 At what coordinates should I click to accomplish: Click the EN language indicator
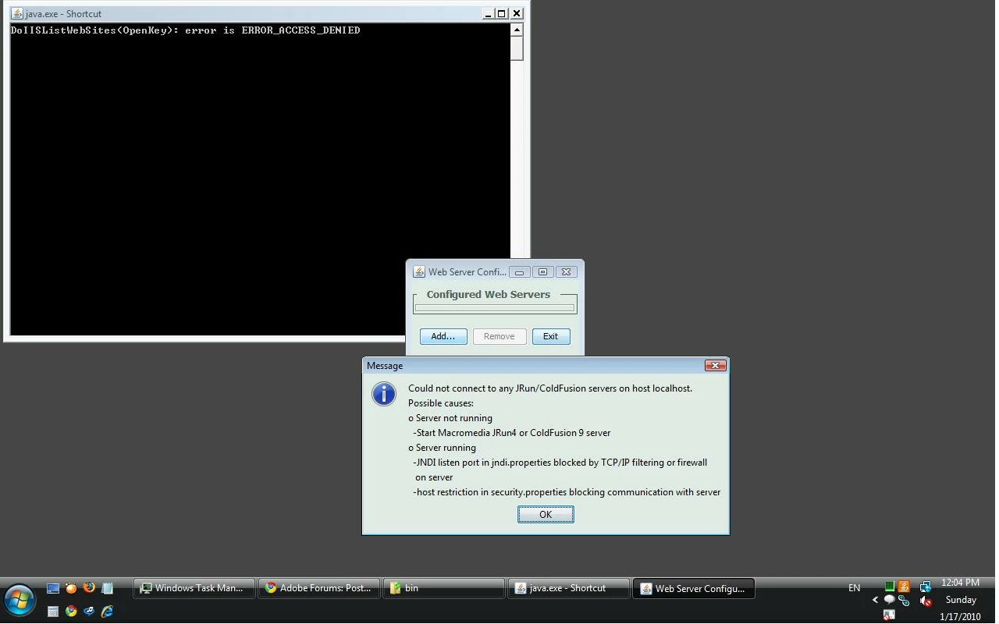(854, 588)
